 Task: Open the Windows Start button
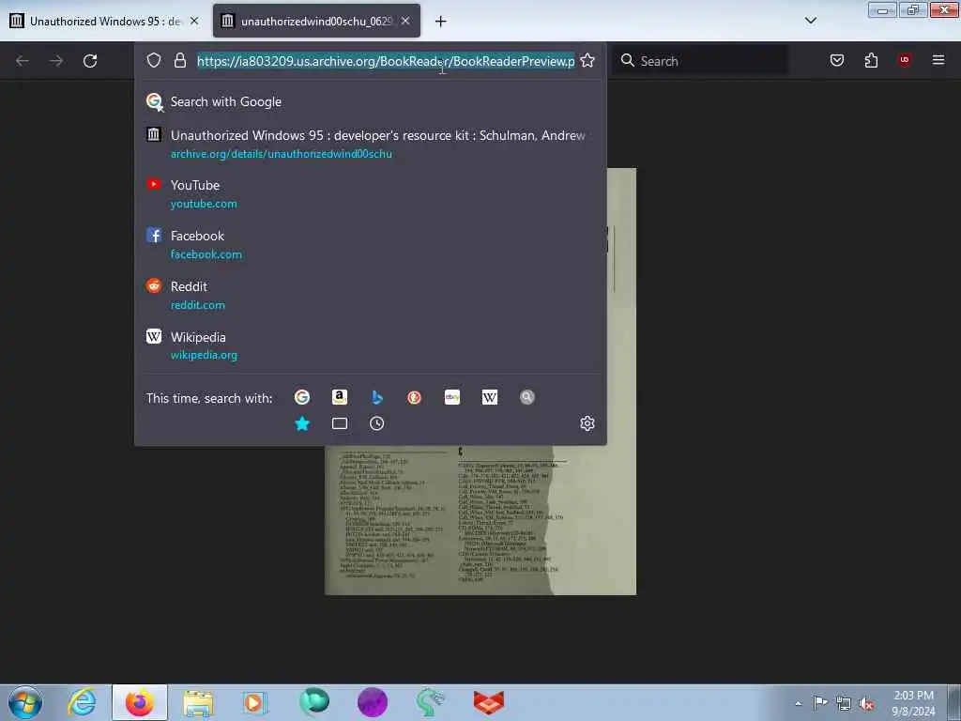tap(25, 702)
